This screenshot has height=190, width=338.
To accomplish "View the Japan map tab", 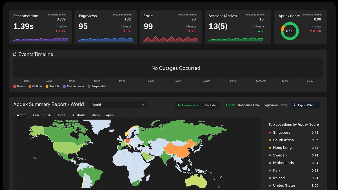I will click(109, 115).
